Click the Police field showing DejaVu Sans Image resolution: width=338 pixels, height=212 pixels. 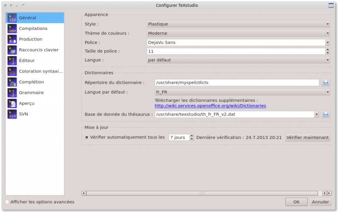tap(236, 43)
